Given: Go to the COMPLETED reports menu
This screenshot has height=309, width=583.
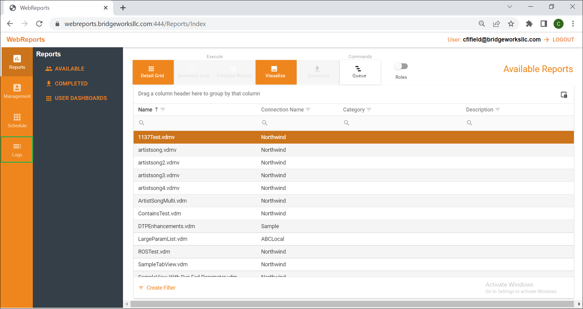Looking at the screenshot, I should pyautogui.click(x=71, y=84).
